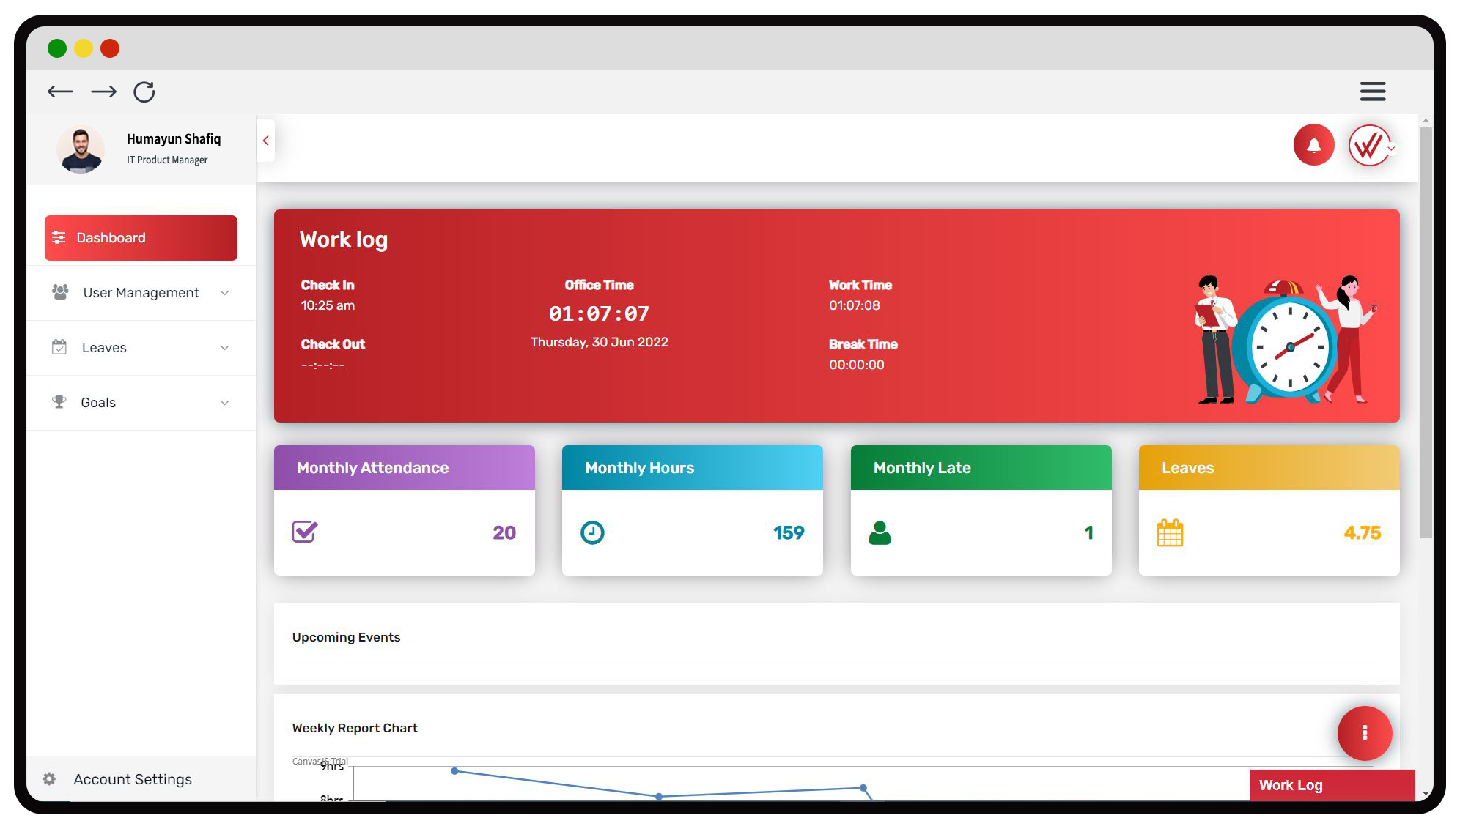Click the notification bell icon
1460x829 pixels.
(x=1313, y=146)
